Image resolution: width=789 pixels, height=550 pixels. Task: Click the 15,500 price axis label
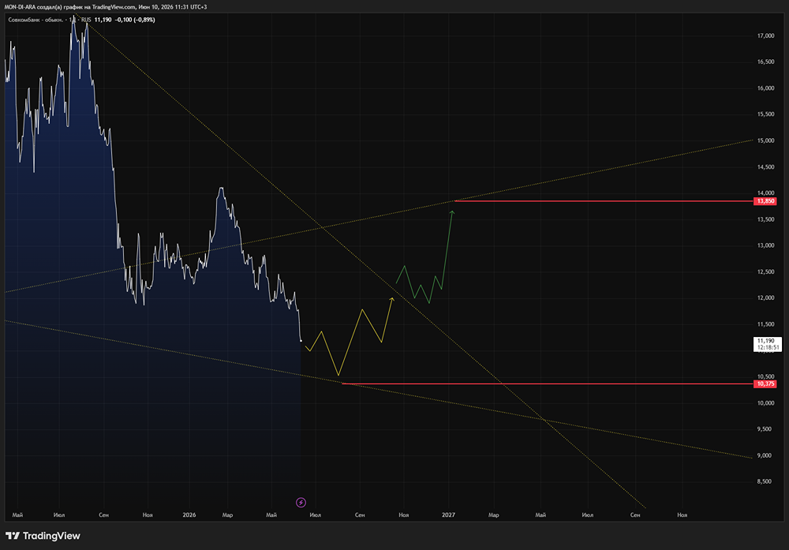pyautogui.click(x=766, y=114)
